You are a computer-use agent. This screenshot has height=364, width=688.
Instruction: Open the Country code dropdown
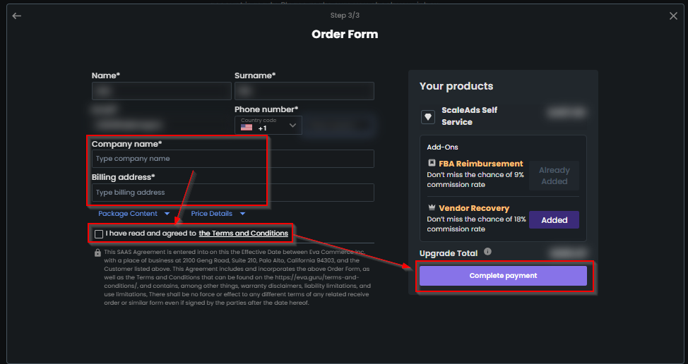268,126
